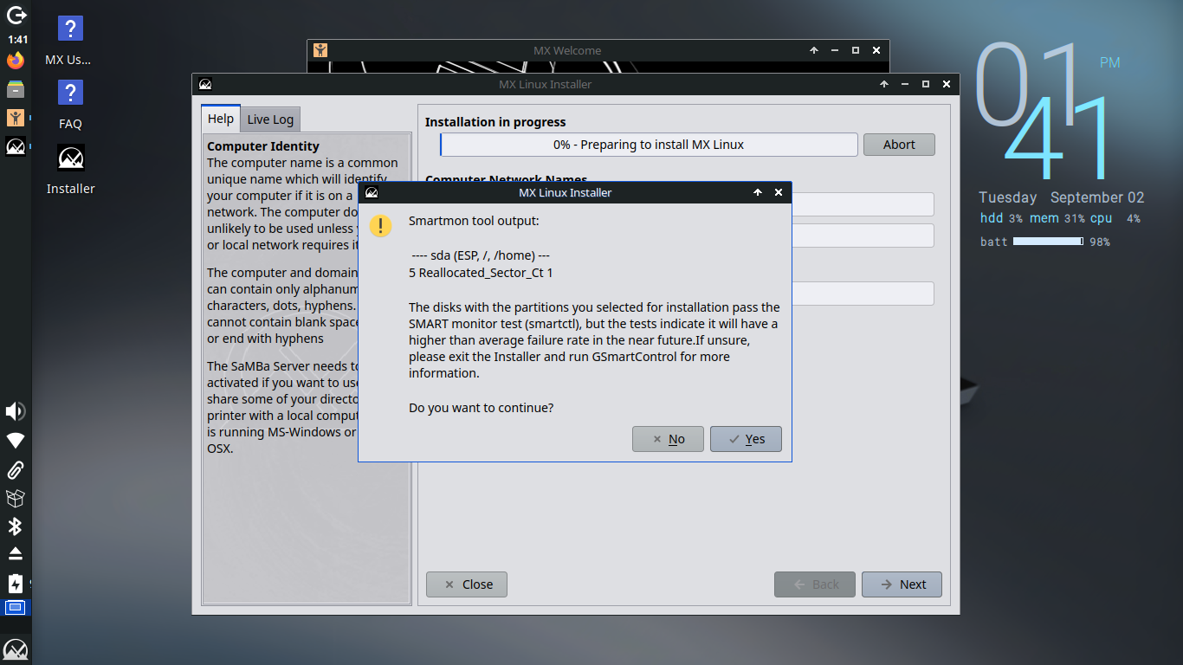Open the Bluetooth tray icon
This screenshot has width=1183, height=665.
coord(16,526)
